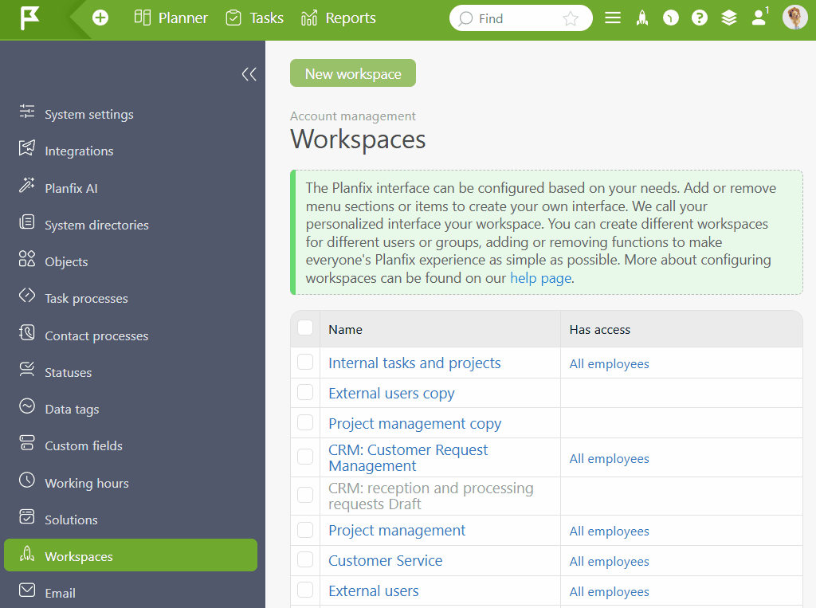Click the rocket workspace icon in the top bar

(642, 18)
